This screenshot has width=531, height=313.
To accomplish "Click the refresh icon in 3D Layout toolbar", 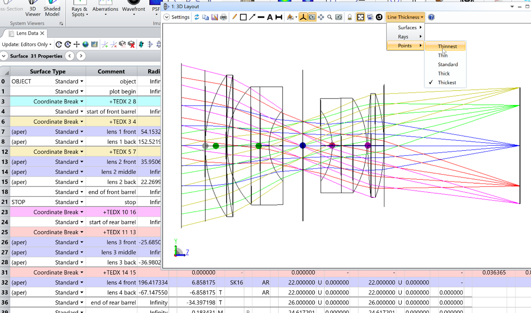I will click(197, 17).
